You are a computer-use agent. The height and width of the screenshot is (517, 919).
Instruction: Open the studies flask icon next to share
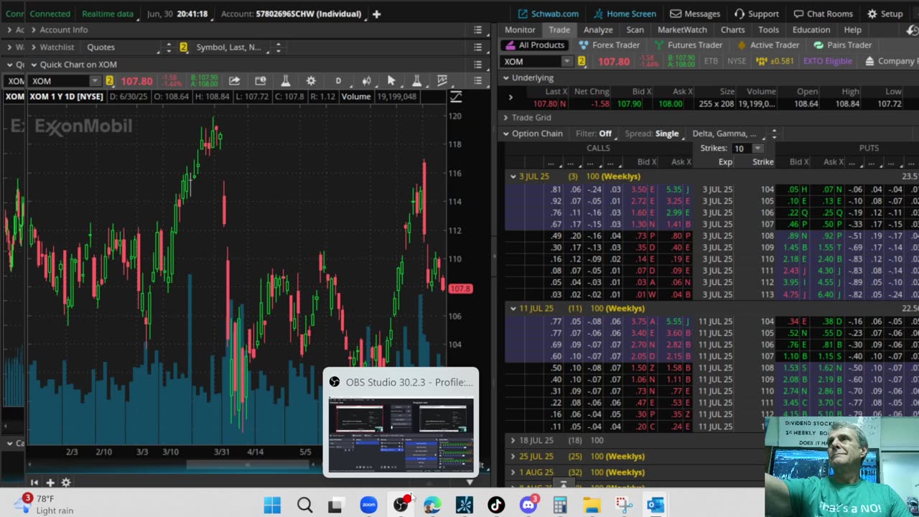[x=285, y=80]
